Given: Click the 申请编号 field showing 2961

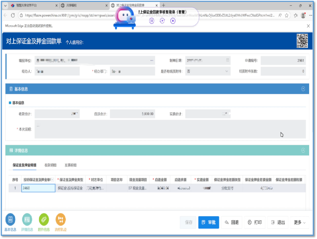Looking at the screenshot, I should click(x=283, y=60).
